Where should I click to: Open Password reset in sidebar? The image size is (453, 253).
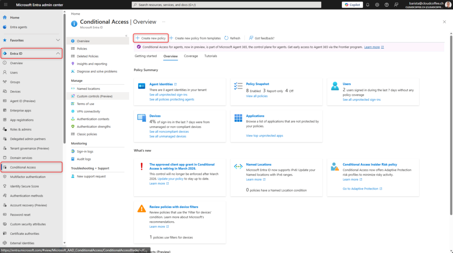coord(20,215)
